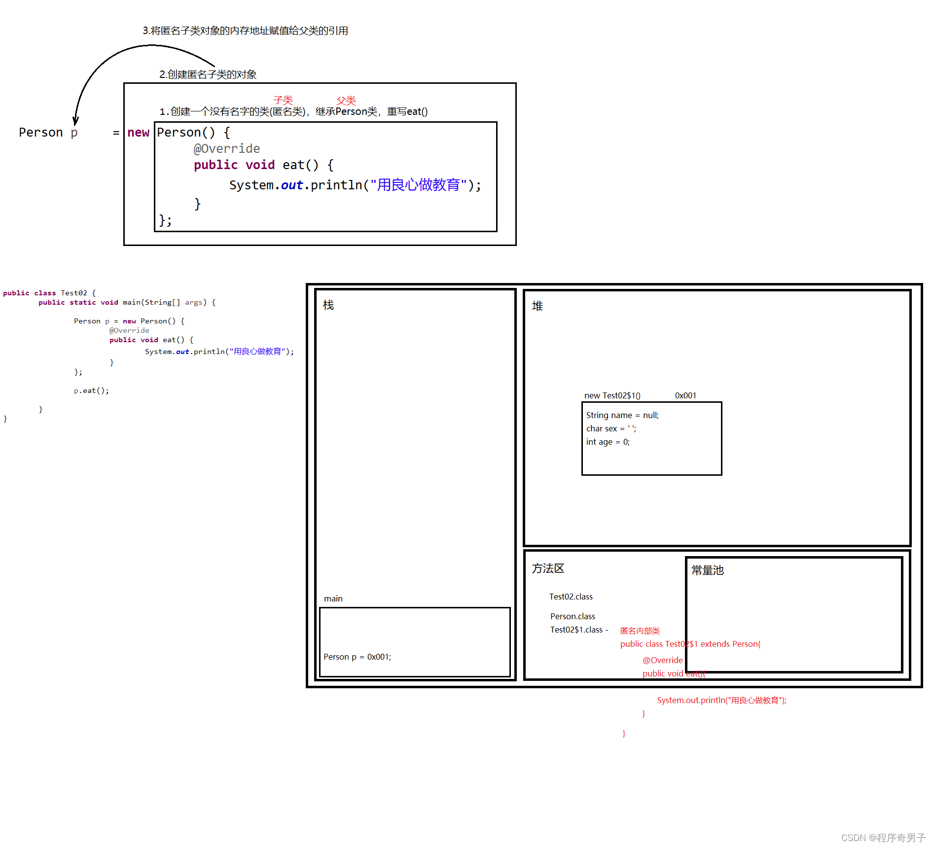Viewport: 933px width, 847px height.
Task: Click the label '2.创建匿名子类的对象'
Action: (208, 74)
